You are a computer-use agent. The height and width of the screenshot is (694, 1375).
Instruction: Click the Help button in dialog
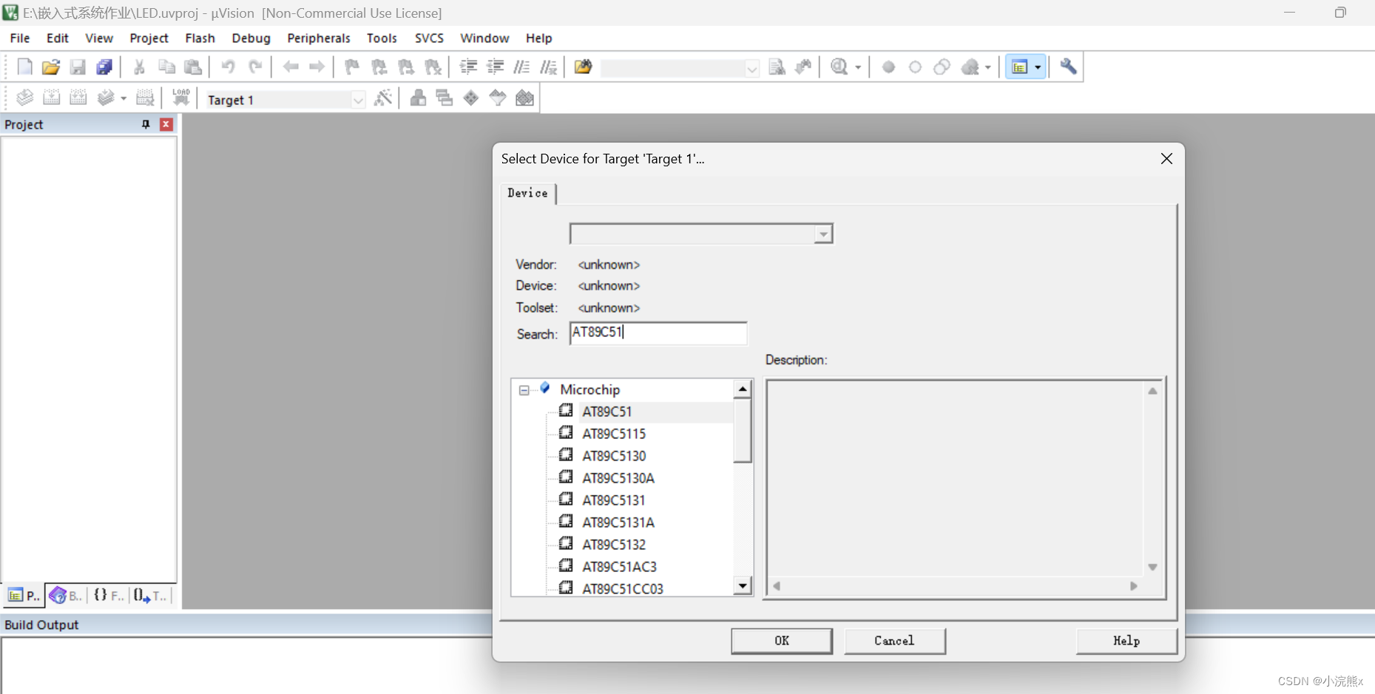click(1126, 641)
